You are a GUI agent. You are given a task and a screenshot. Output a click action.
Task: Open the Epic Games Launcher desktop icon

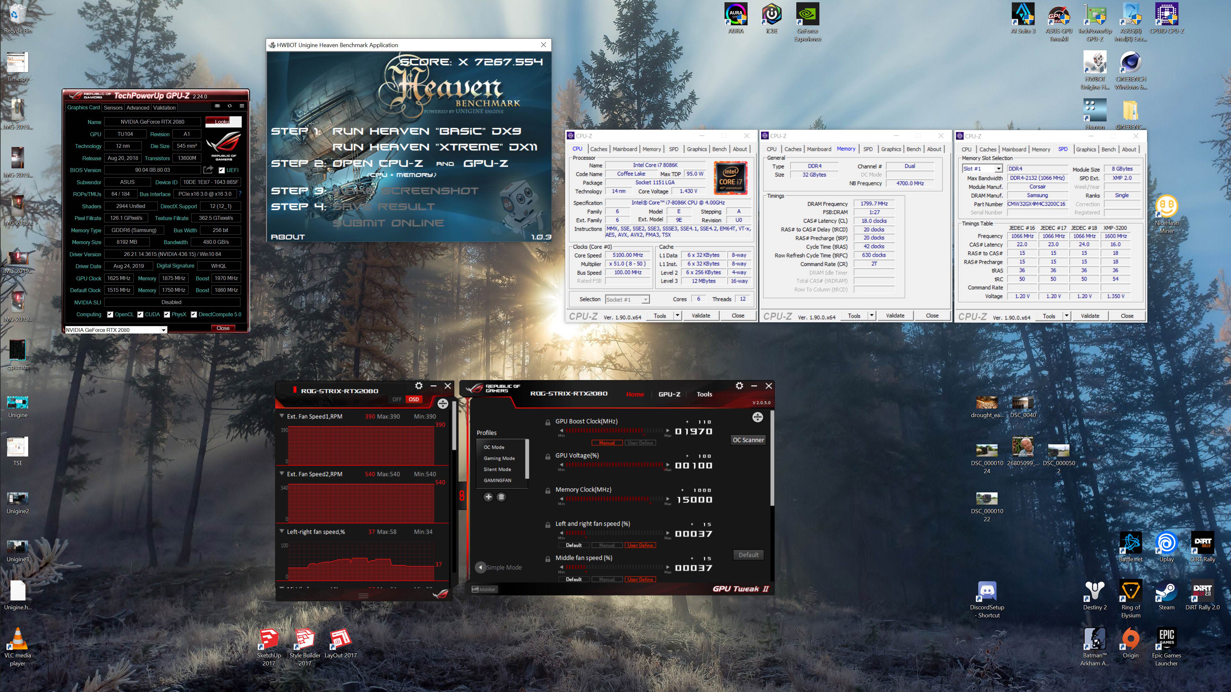pos(1167,647)
